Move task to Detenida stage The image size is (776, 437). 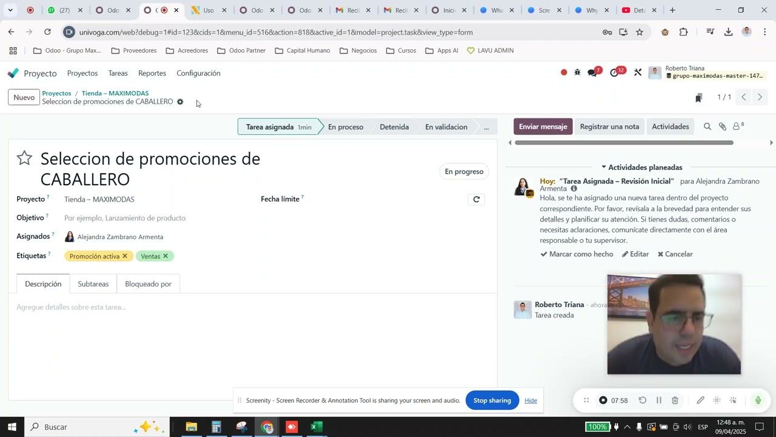click(394, 127)
